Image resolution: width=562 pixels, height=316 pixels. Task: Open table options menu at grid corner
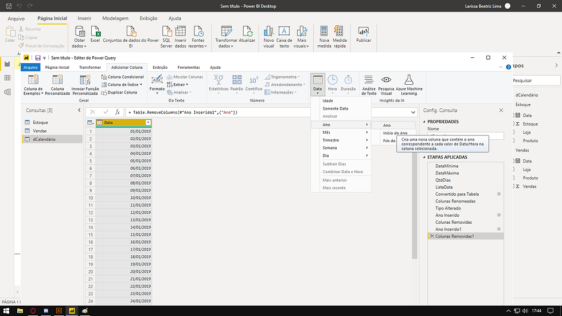91,123
